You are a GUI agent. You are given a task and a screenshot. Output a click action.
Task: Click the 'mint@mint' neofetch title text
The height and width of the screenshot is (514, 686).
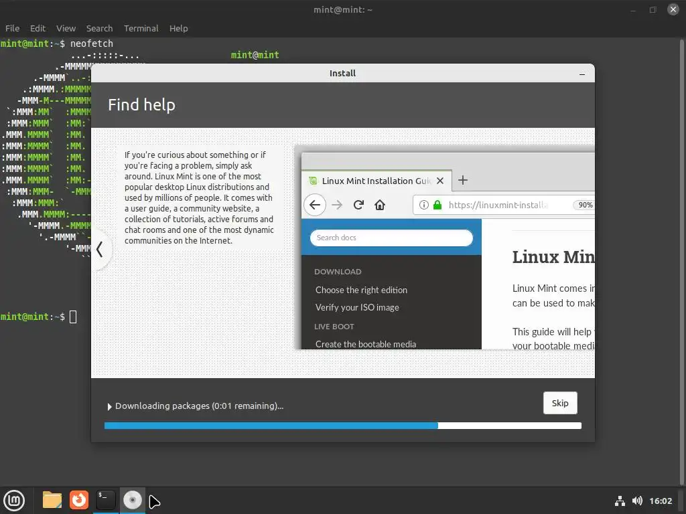point(255,55)
